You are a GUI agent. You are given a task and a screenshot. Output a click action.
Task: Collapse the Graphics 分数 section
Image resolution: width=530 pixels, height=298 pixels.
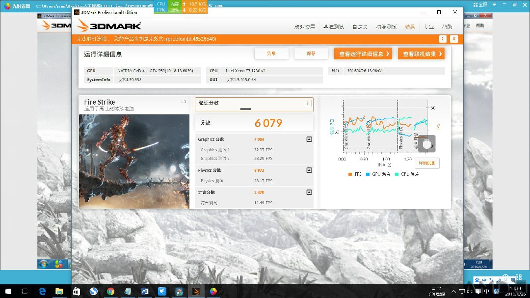(x=309, y=139)
